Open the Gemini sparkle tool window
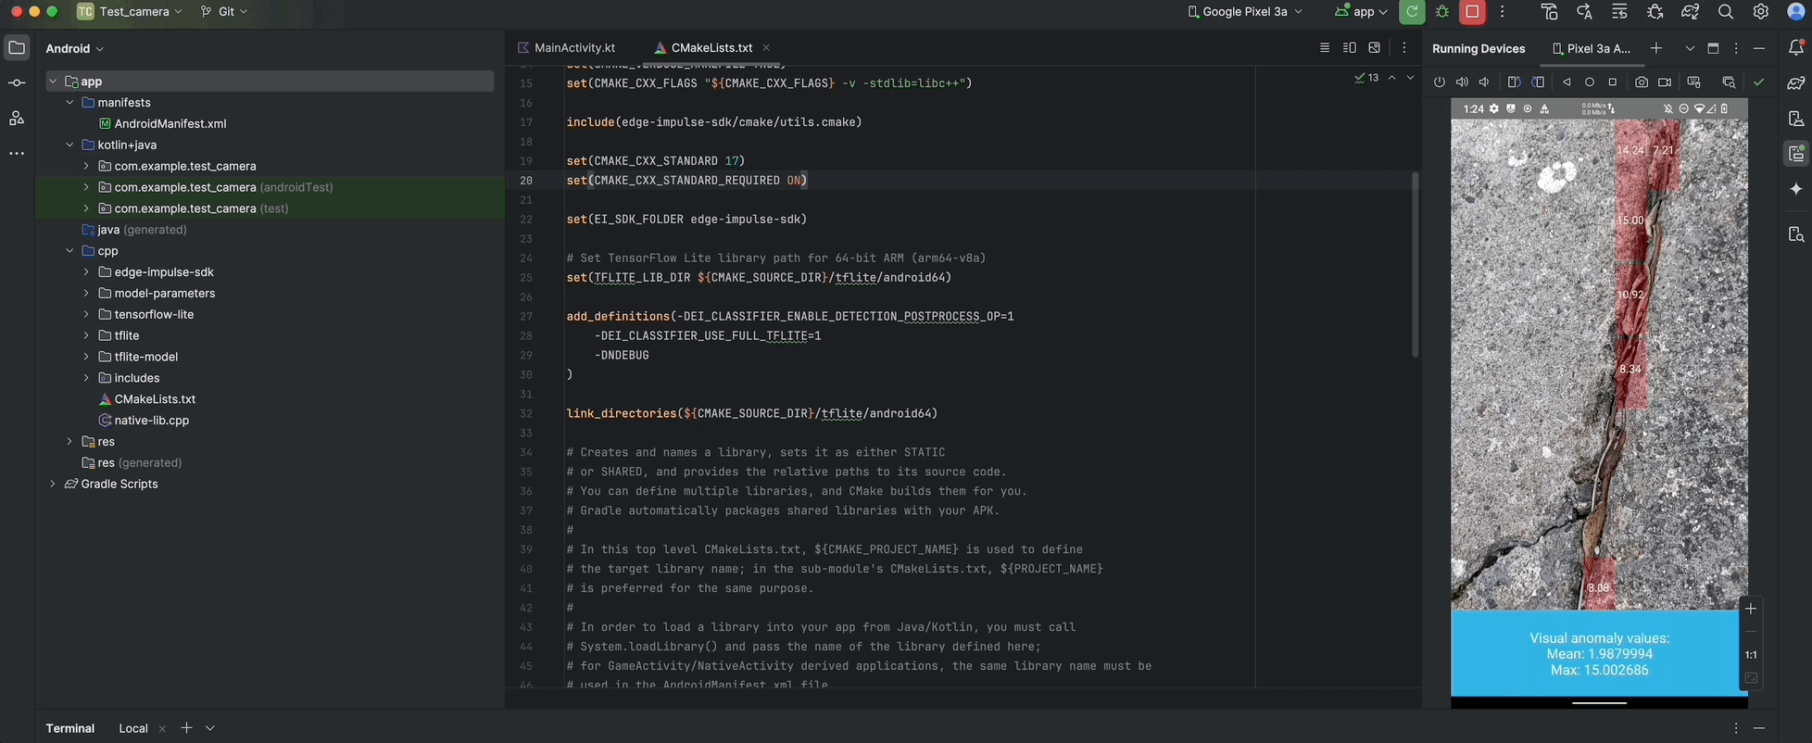This screenshot has height=743, width=1812. coord(1796,189)
